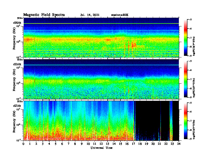Click the 'dD/dt' panel label
This screenshot has width=213, height=165.
17,64
